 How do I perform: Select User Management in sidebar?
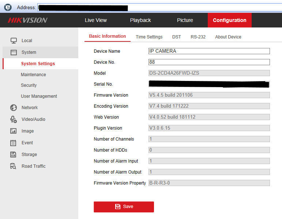[39, 96]
